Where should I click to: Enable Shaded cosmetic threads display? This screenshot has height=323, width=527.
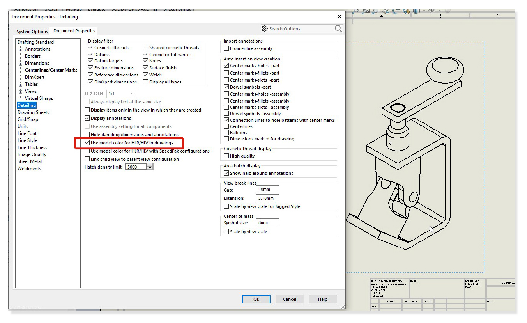[x=145, y=47]
